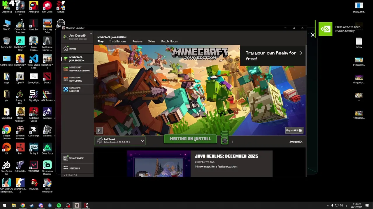The image size is (373, 209).
Task: Show hidden system tray icons
Action: (328, 206)
